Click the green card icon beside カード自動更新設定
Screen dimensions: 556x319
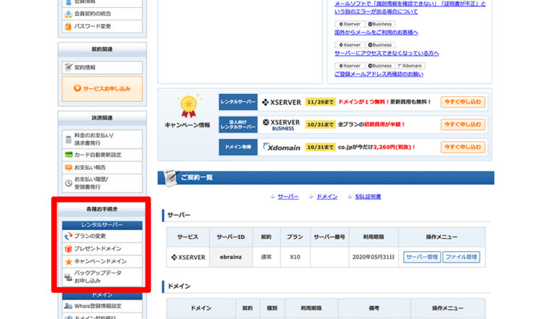click(69, 155)
